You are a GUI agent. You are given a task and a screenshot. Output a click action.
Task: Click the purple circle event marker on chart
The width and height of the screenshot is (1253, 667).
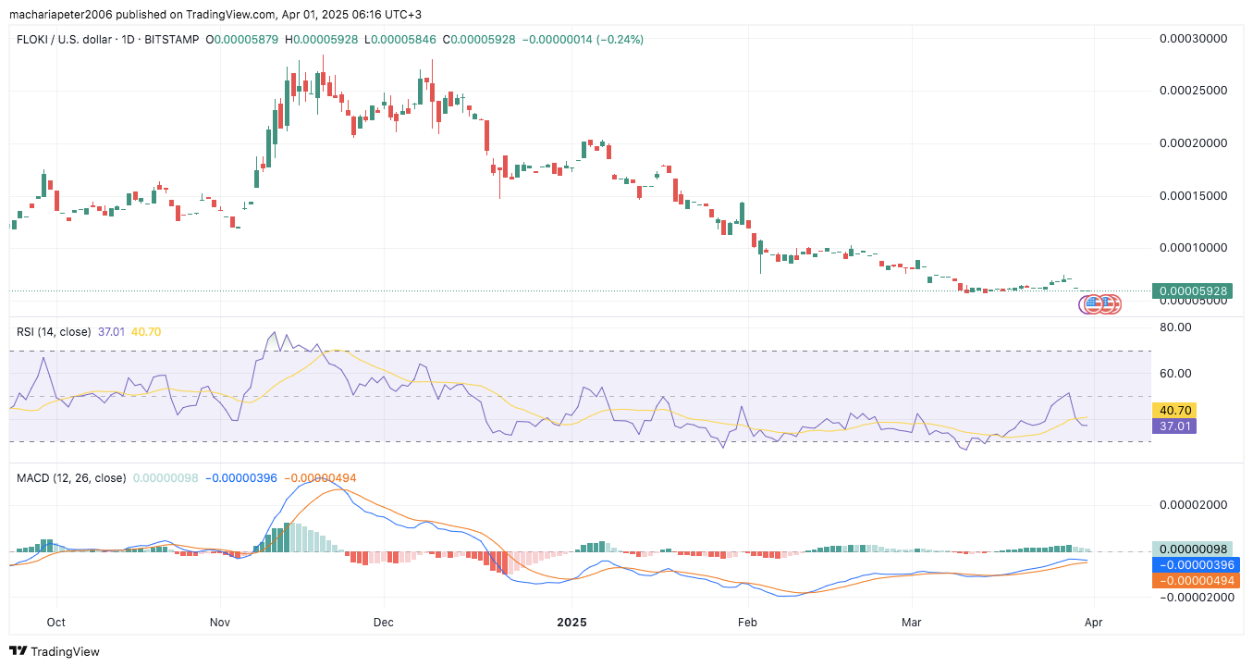point(1085,303)
